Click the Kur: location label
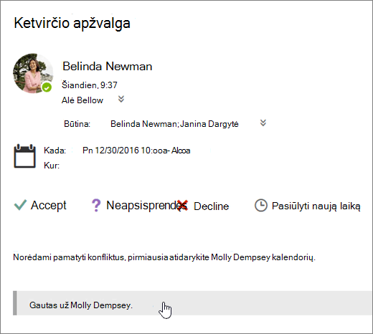The width and height of the screenshot is (373, 334). (52, 166)
